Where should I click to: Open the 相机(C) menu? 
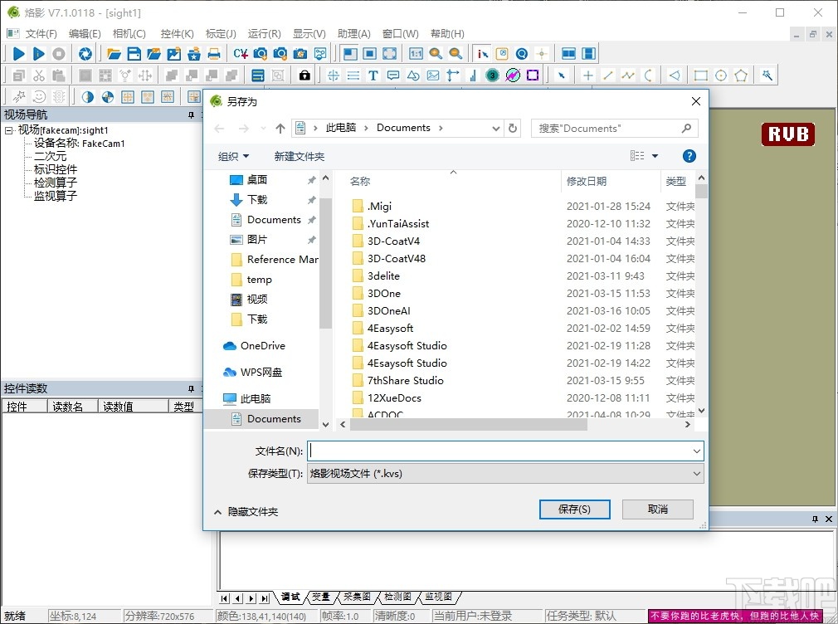click(129, 34)
